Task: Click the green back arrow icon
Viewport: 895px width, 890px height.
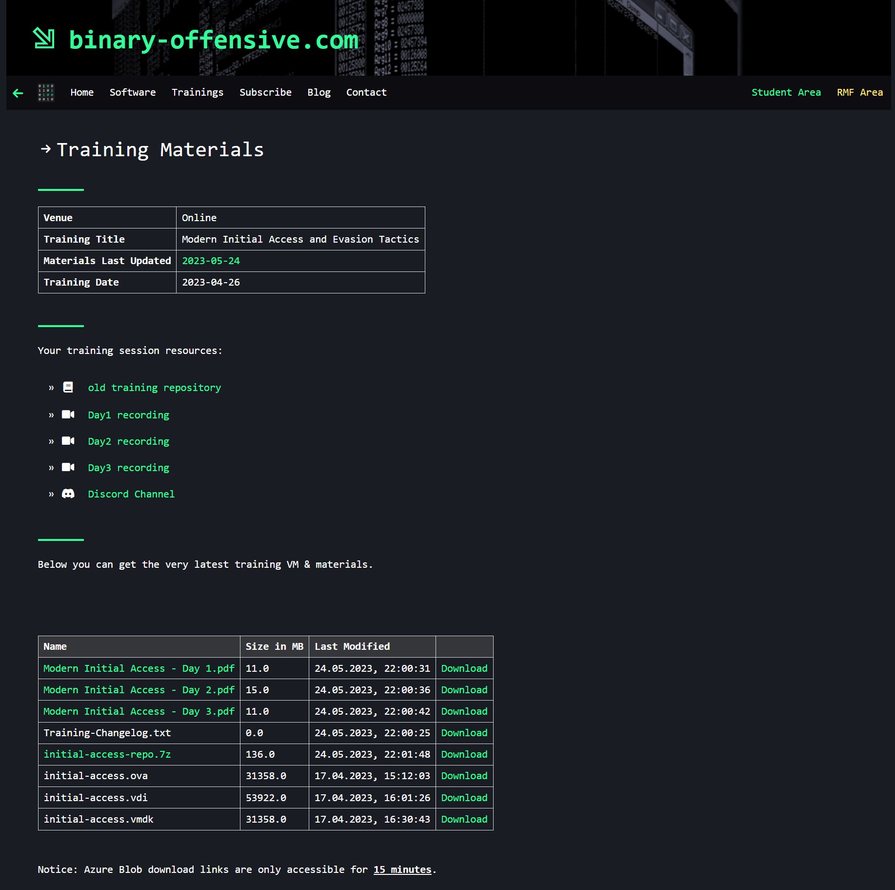Action: pos(18,93)
